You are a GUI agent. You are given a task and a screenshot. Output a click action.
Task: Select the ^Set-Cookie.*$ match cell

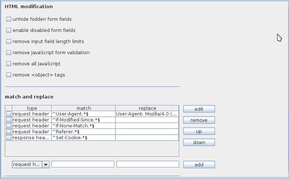point(84,138)
